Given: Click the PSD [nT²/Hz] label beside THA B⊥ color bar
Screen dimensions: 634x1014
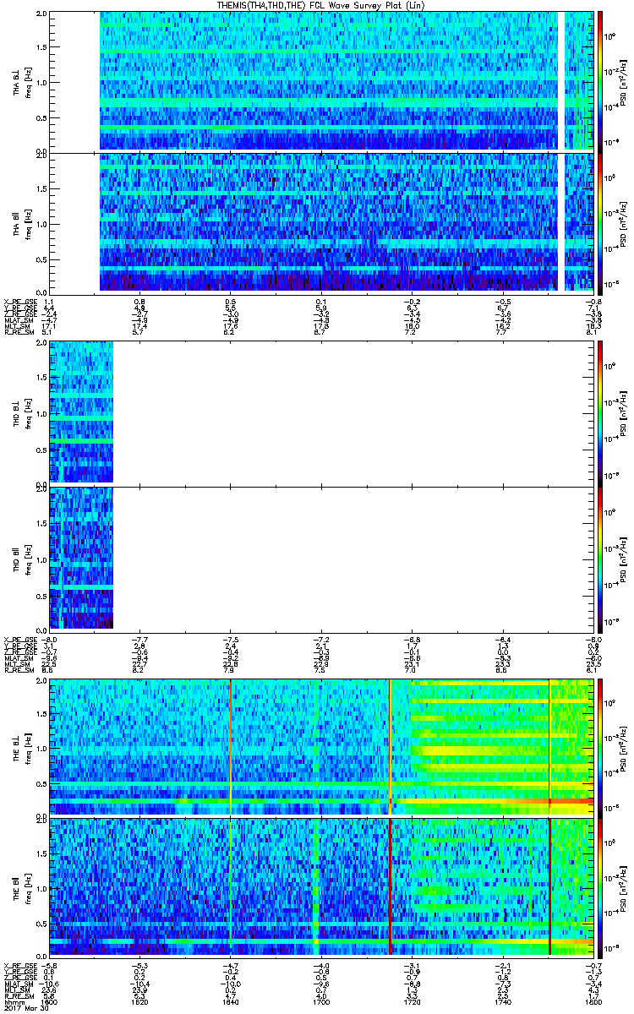Looking at the screenshot, I should [623, 81].
